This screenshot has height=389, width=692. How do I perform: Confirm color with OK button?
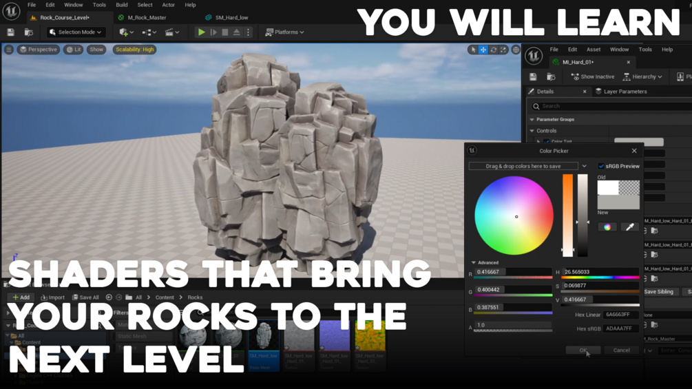click(x=583, y=350)
